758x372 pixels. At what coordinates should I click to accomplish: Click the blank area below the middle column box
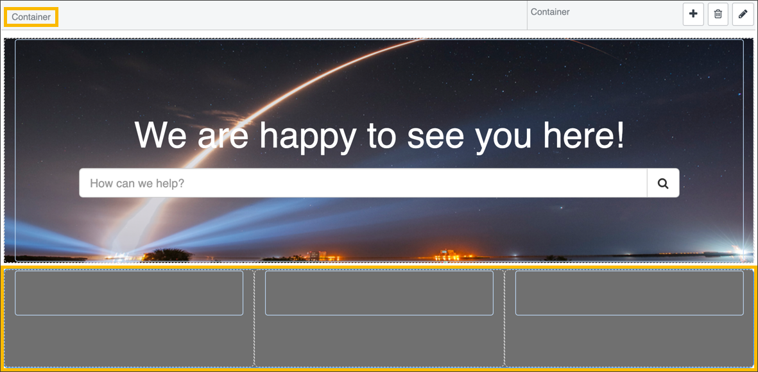pos(379,340)
